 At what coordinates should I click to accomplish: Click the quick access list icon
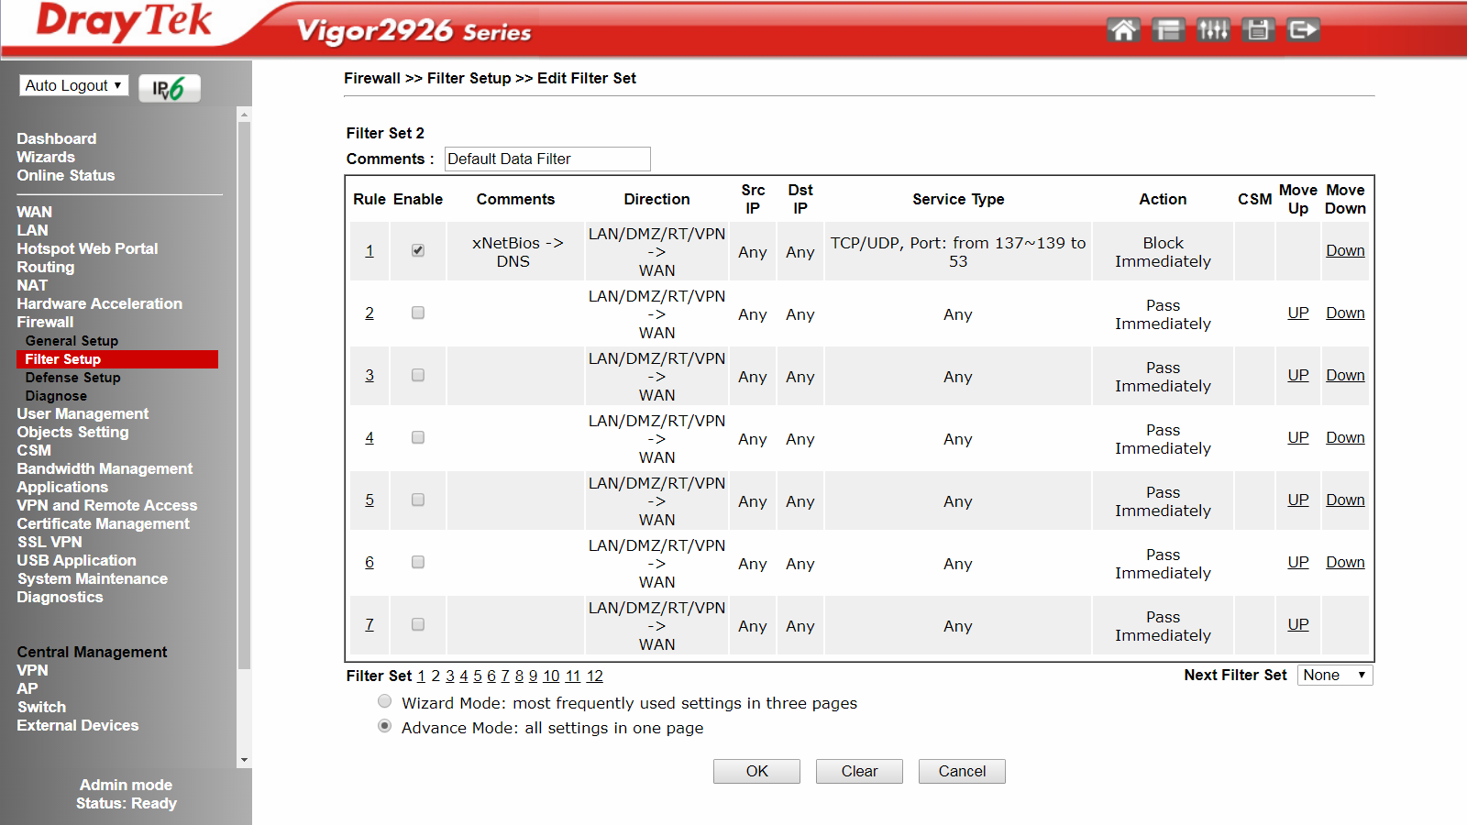(x=1168, y=30)
